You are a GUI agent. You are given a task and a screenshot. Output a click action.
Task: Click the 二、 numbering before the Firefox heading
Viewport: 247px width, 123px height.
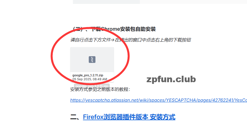pos(76,117)
